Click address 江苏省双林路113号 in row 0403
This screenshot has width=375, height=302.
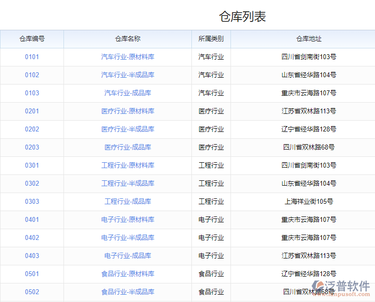coord(309,256)
